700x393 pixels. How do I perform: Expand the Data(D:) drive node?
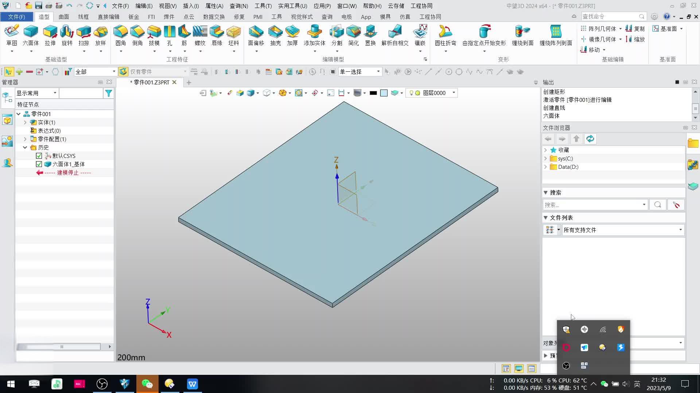pyautogui.click(x=545, y=167)
